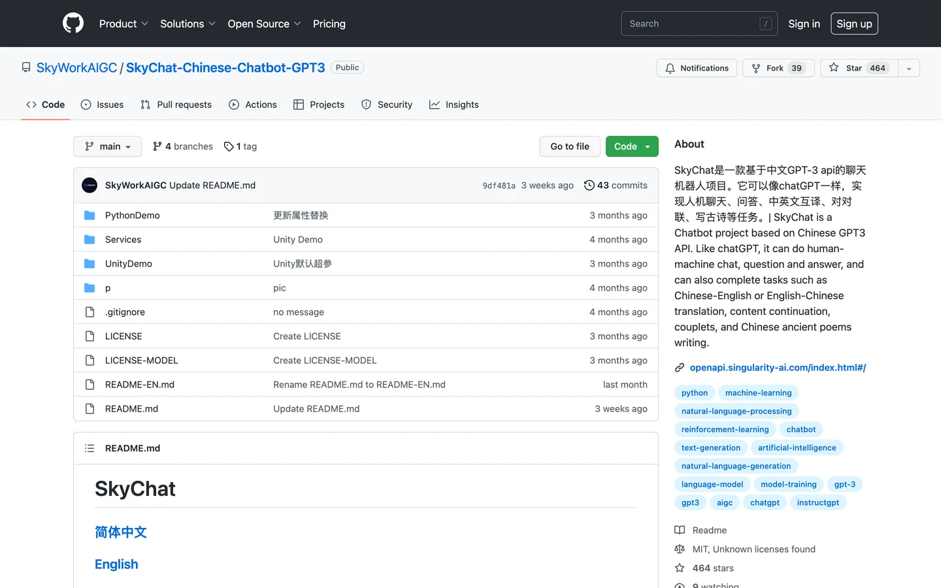Open the English README link
Viewport: 941px width, 588px height.
116,564
